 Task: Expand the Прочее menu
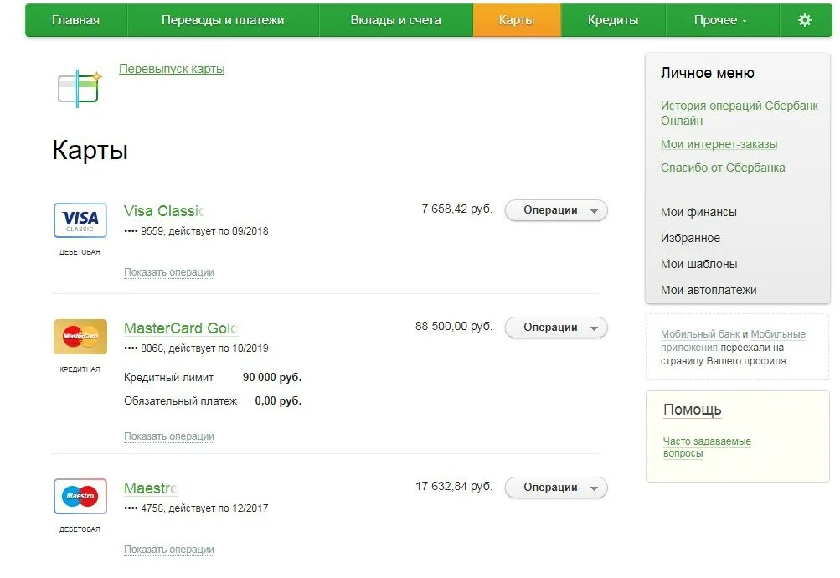pyautogui.click(x=720, y=20)
